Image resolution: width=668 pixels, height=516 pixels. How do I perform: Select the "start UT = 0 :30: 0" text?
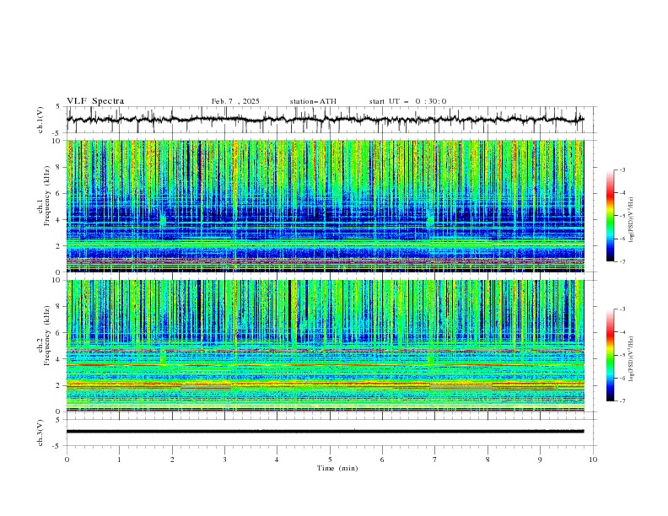tap(407, 101)
